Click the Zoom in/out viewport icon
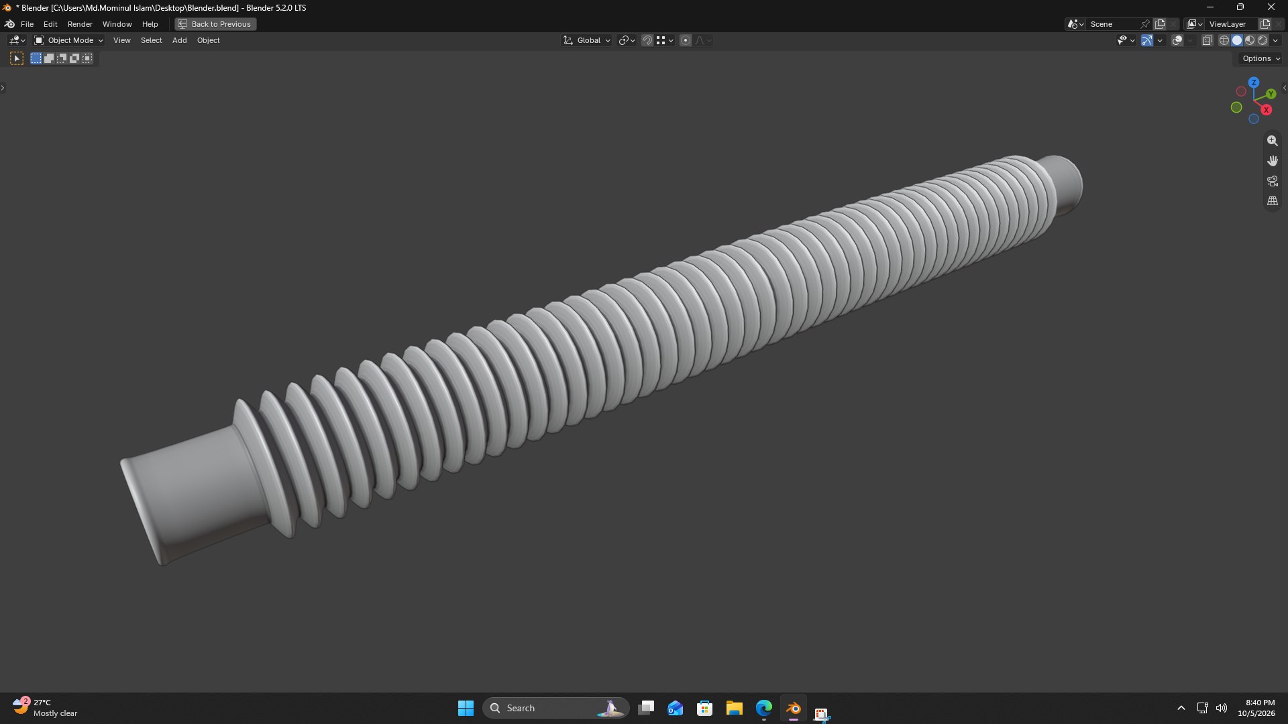Image resolution: width=1288 pixels, height=724 pixels. [x=1272, y=141]
